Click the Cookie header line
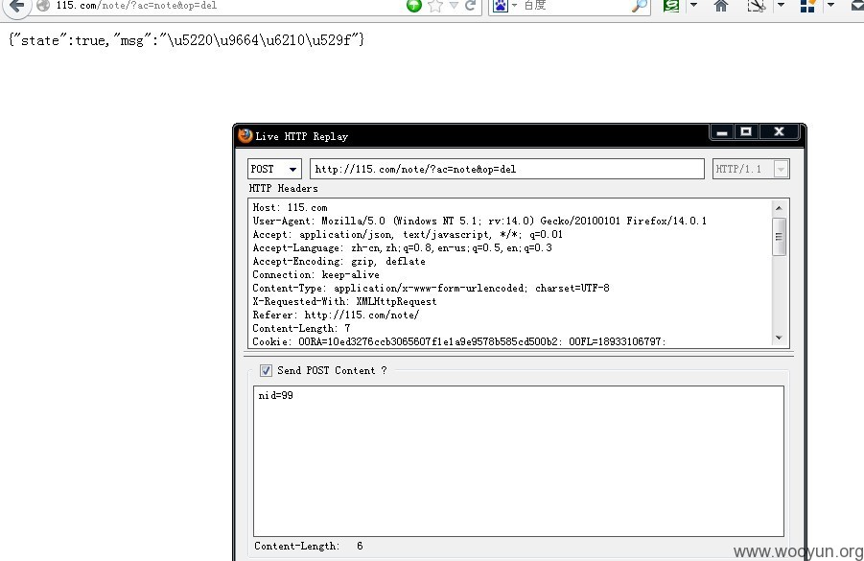This screenshot has width=864, height=561. (x=459, y=341)
